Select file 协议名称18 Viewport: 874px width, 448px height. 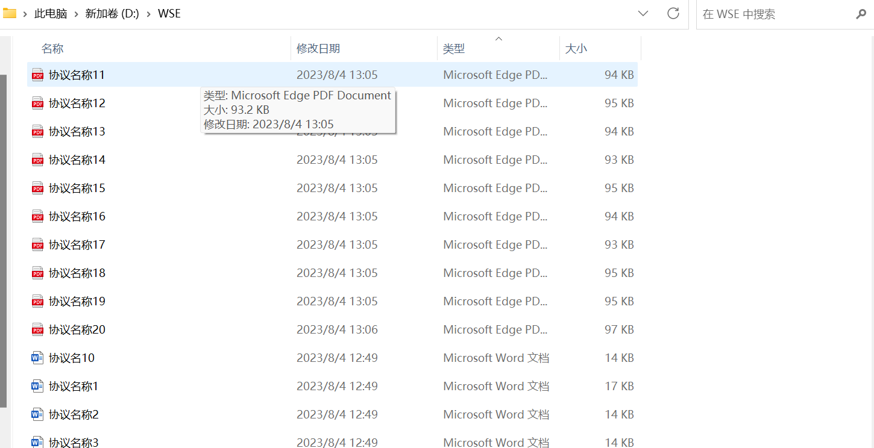point(332,273)
